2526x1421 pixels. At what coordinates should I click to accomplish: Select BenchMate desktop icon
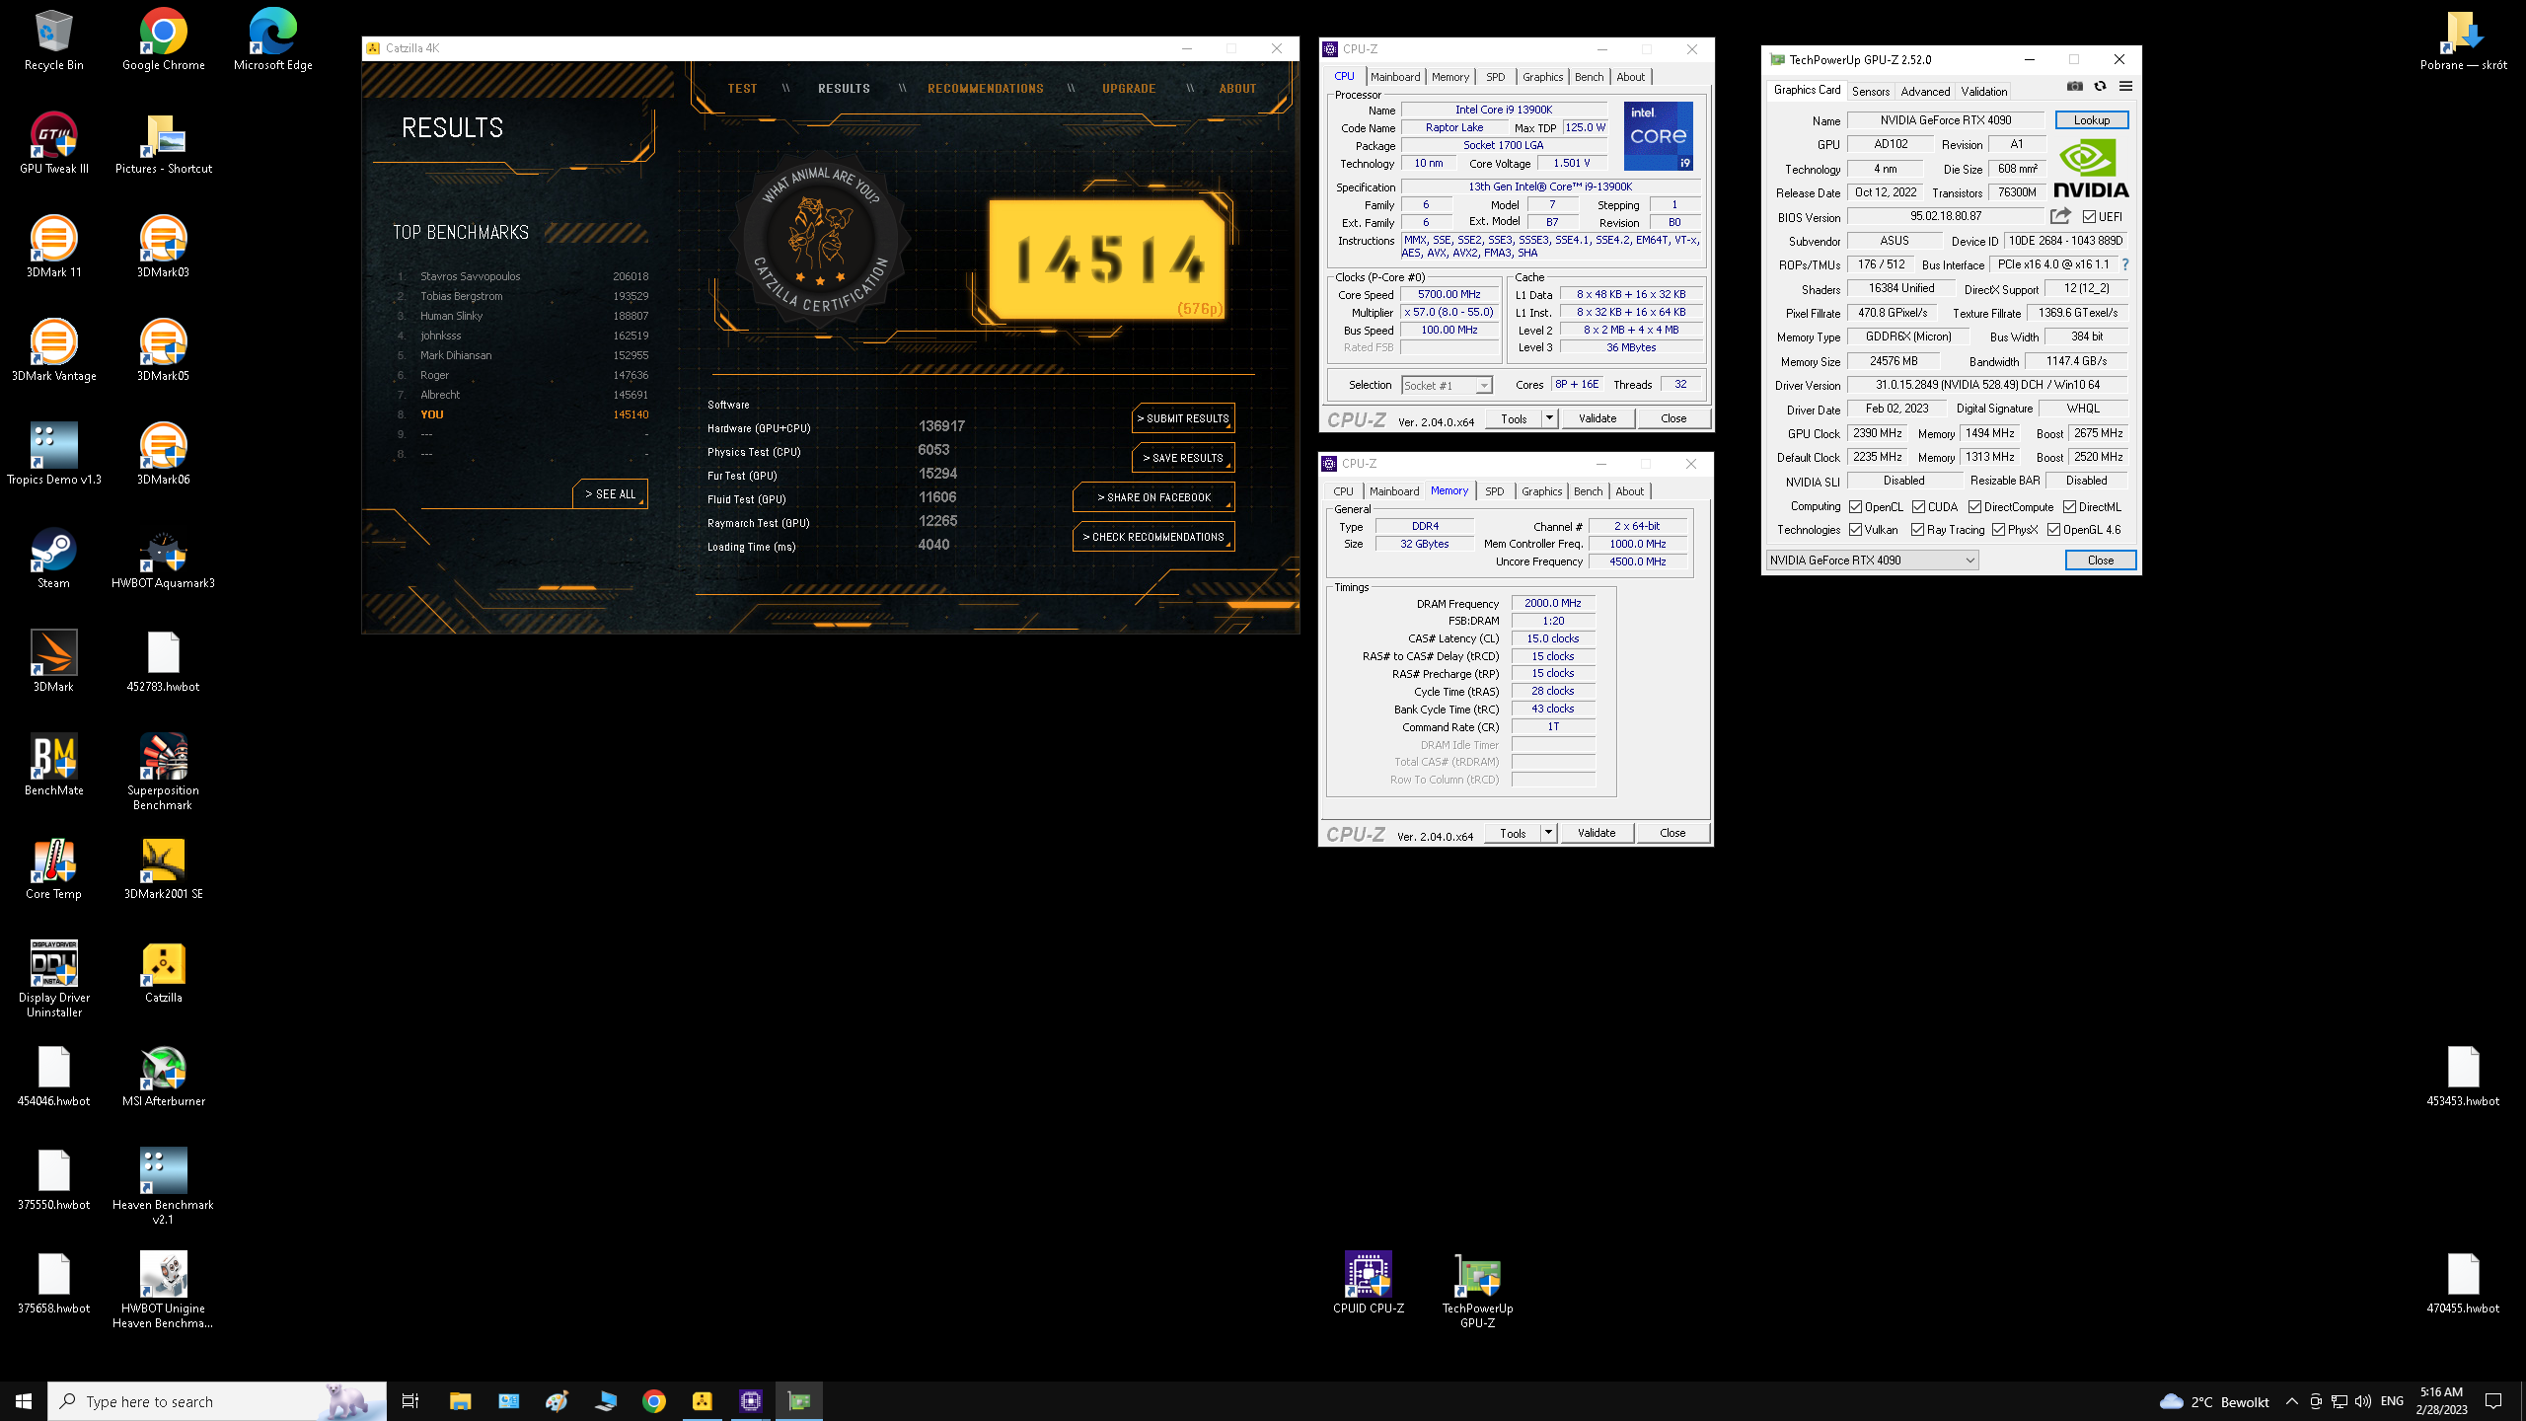click(x=53, y=766)
